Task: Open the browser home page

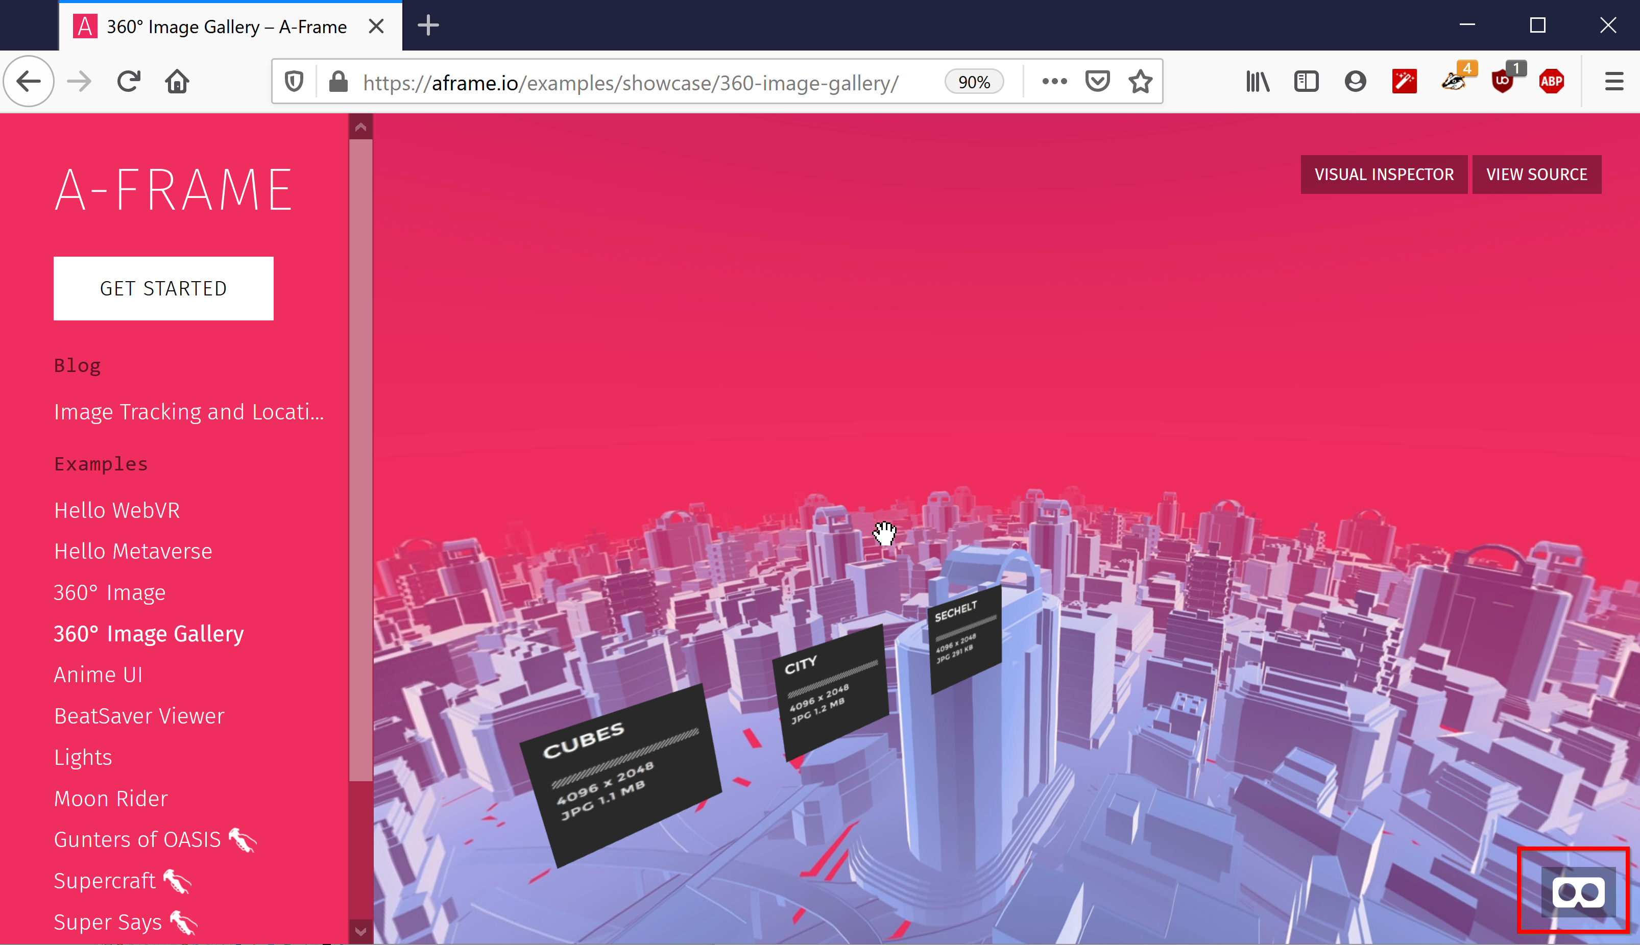Action: (x=177, y=81)
